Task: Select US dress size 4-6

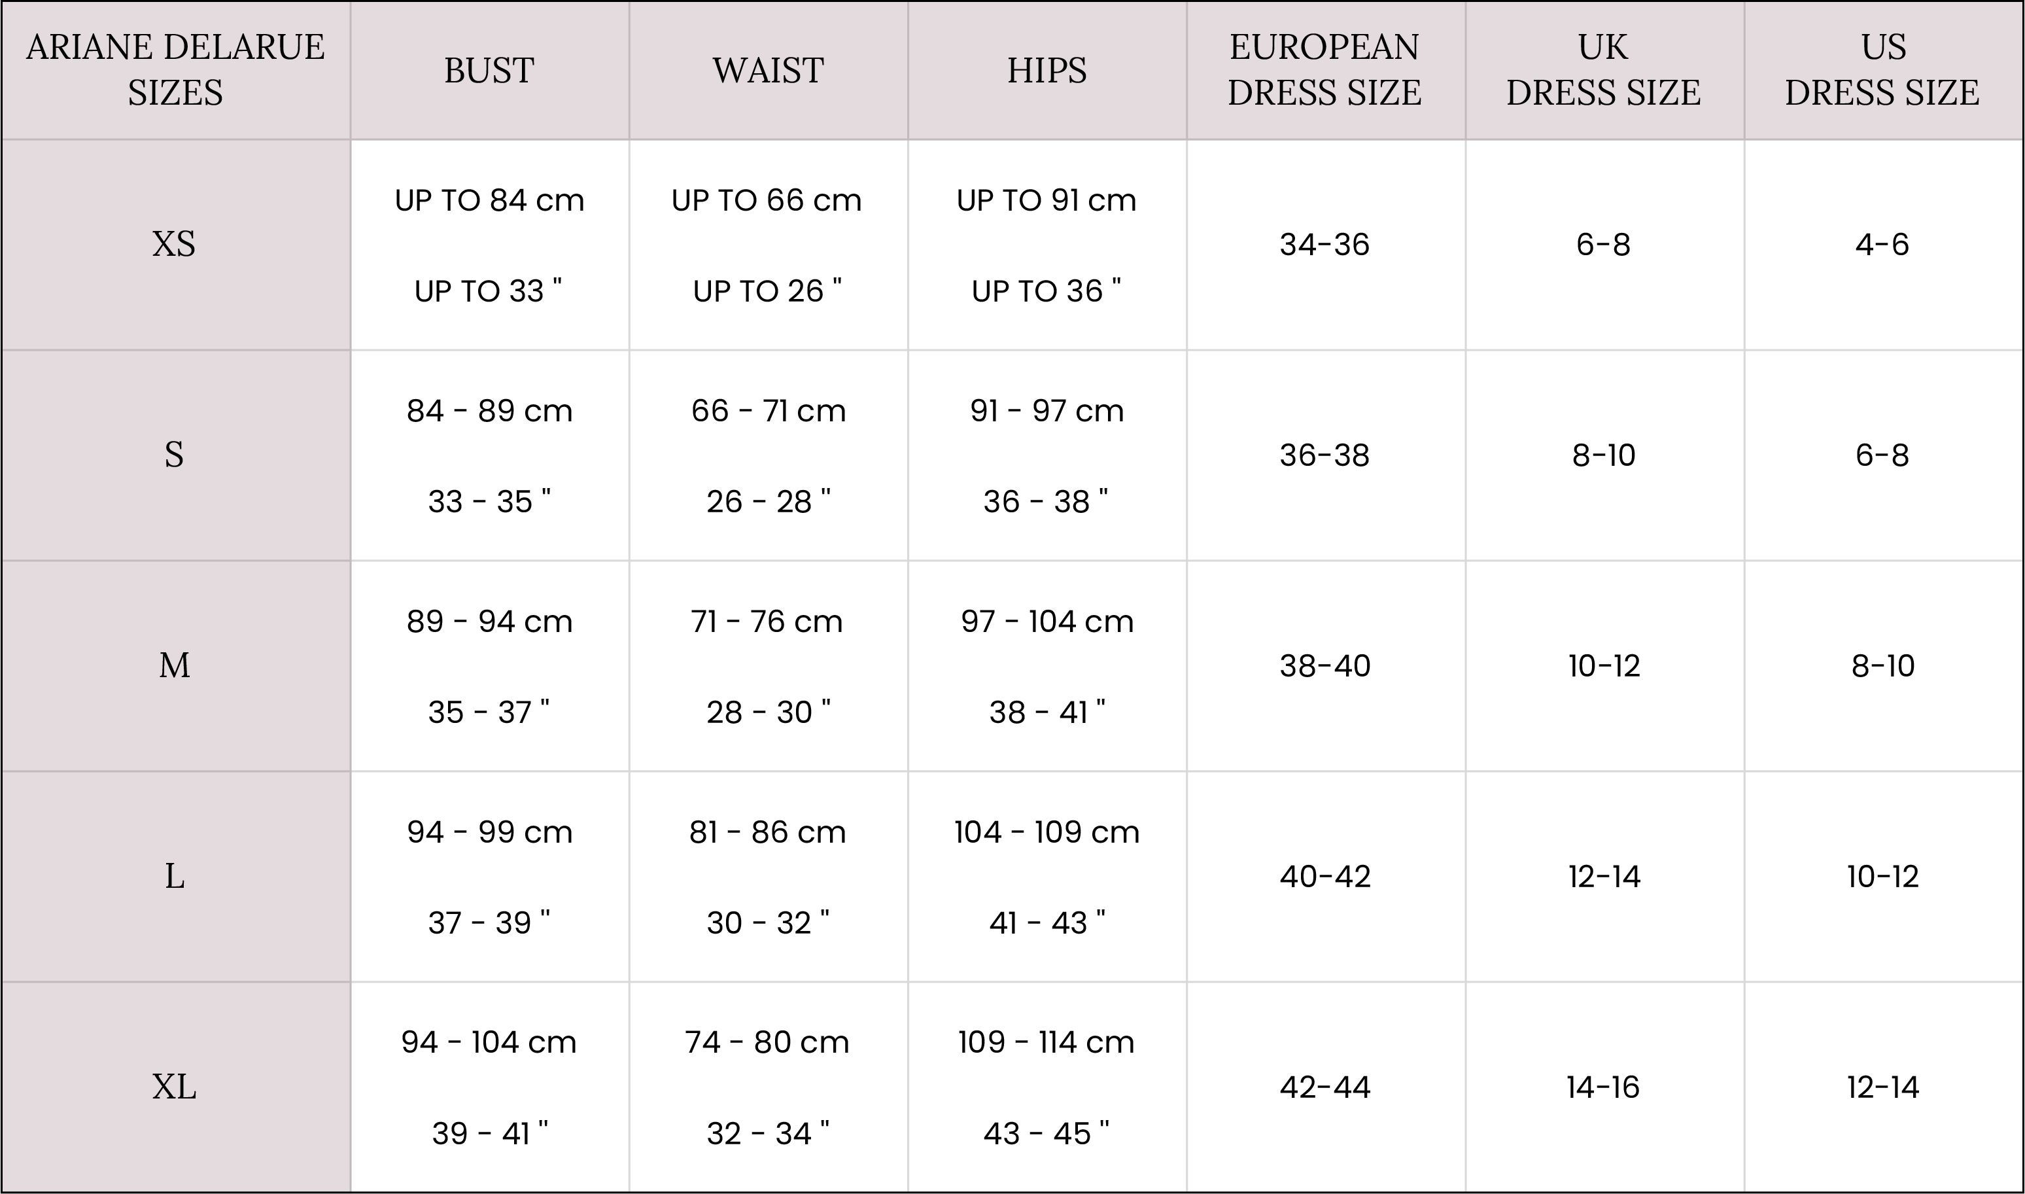Action: [1882, 244]
